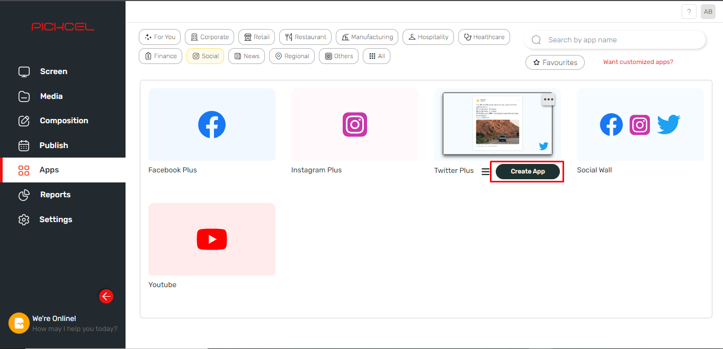Image resolution: width=723 pixels, height=349 pixels.
Task: Open Twitter Plus three-dot options
Action: point(548,99)
